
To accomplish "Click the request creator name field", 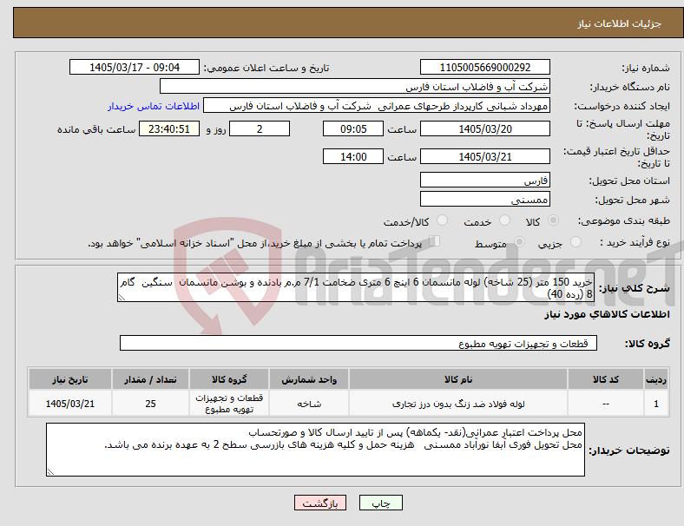I will pos(377,106).
